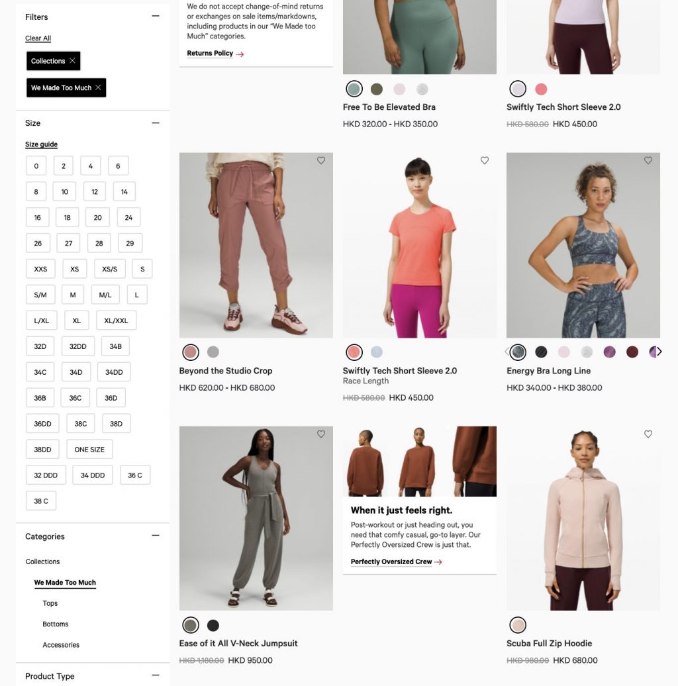Clear All filters link
678x686 pixels.
pyautogui.click(x=38, y=38)
